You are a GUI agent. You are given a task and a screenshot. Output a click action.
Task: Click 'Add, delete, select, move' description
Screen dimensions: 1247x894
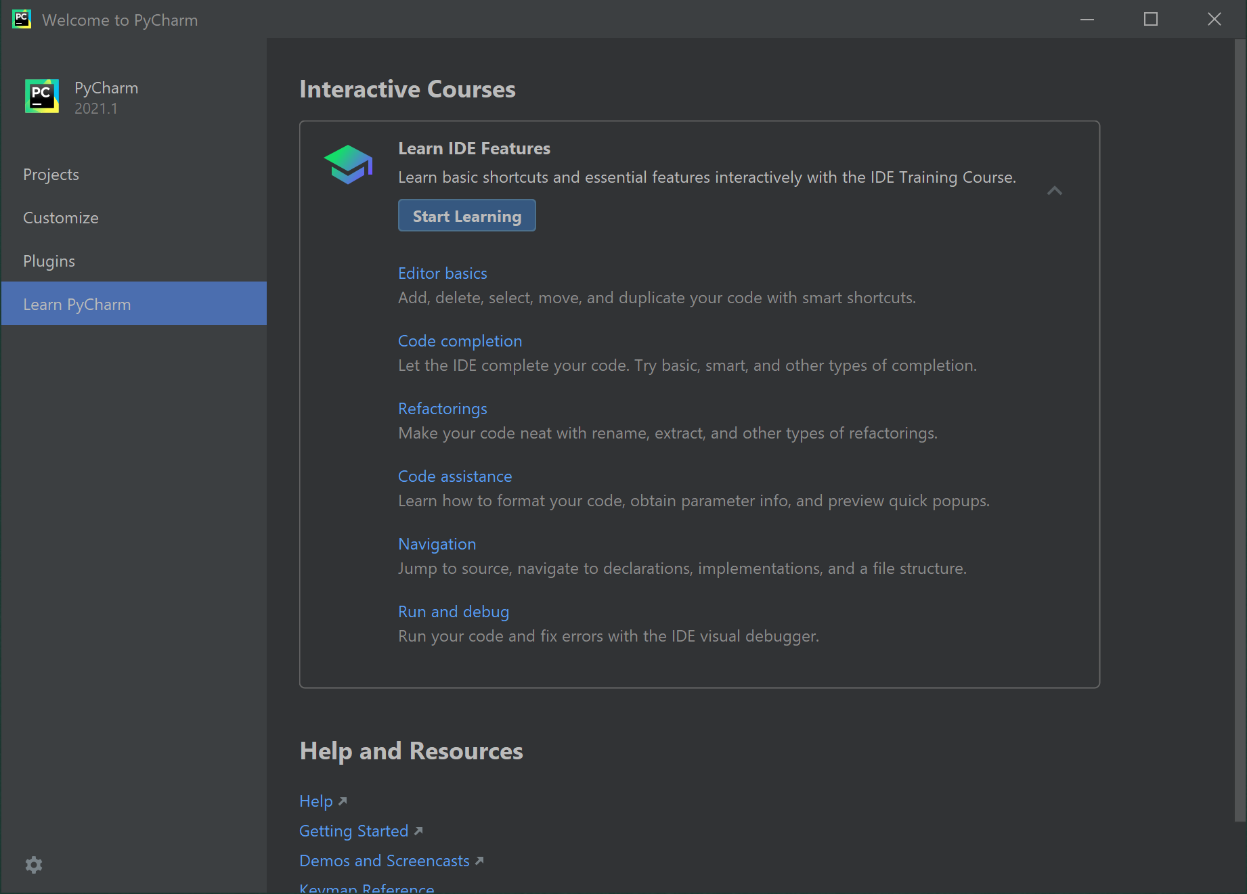[x=657, y=298]
